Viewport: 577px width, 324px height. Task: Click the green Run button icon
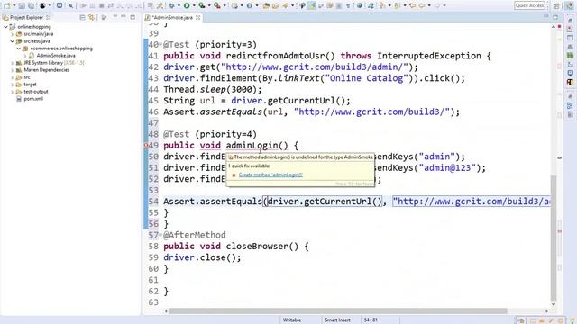tap(187, 5)
